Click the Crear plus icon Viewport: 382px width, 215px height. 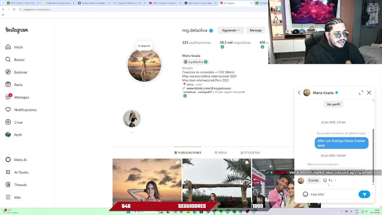[8, 122]
